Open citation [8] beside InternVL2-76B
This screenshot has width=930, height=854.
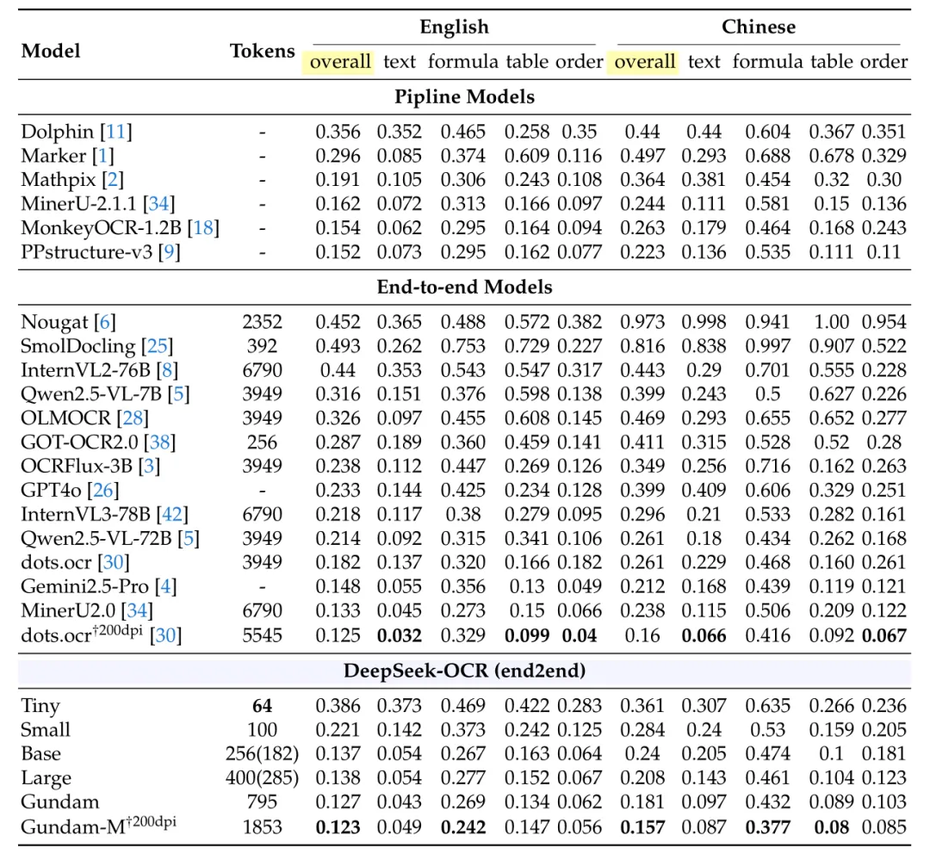click(x=167, y=370)
